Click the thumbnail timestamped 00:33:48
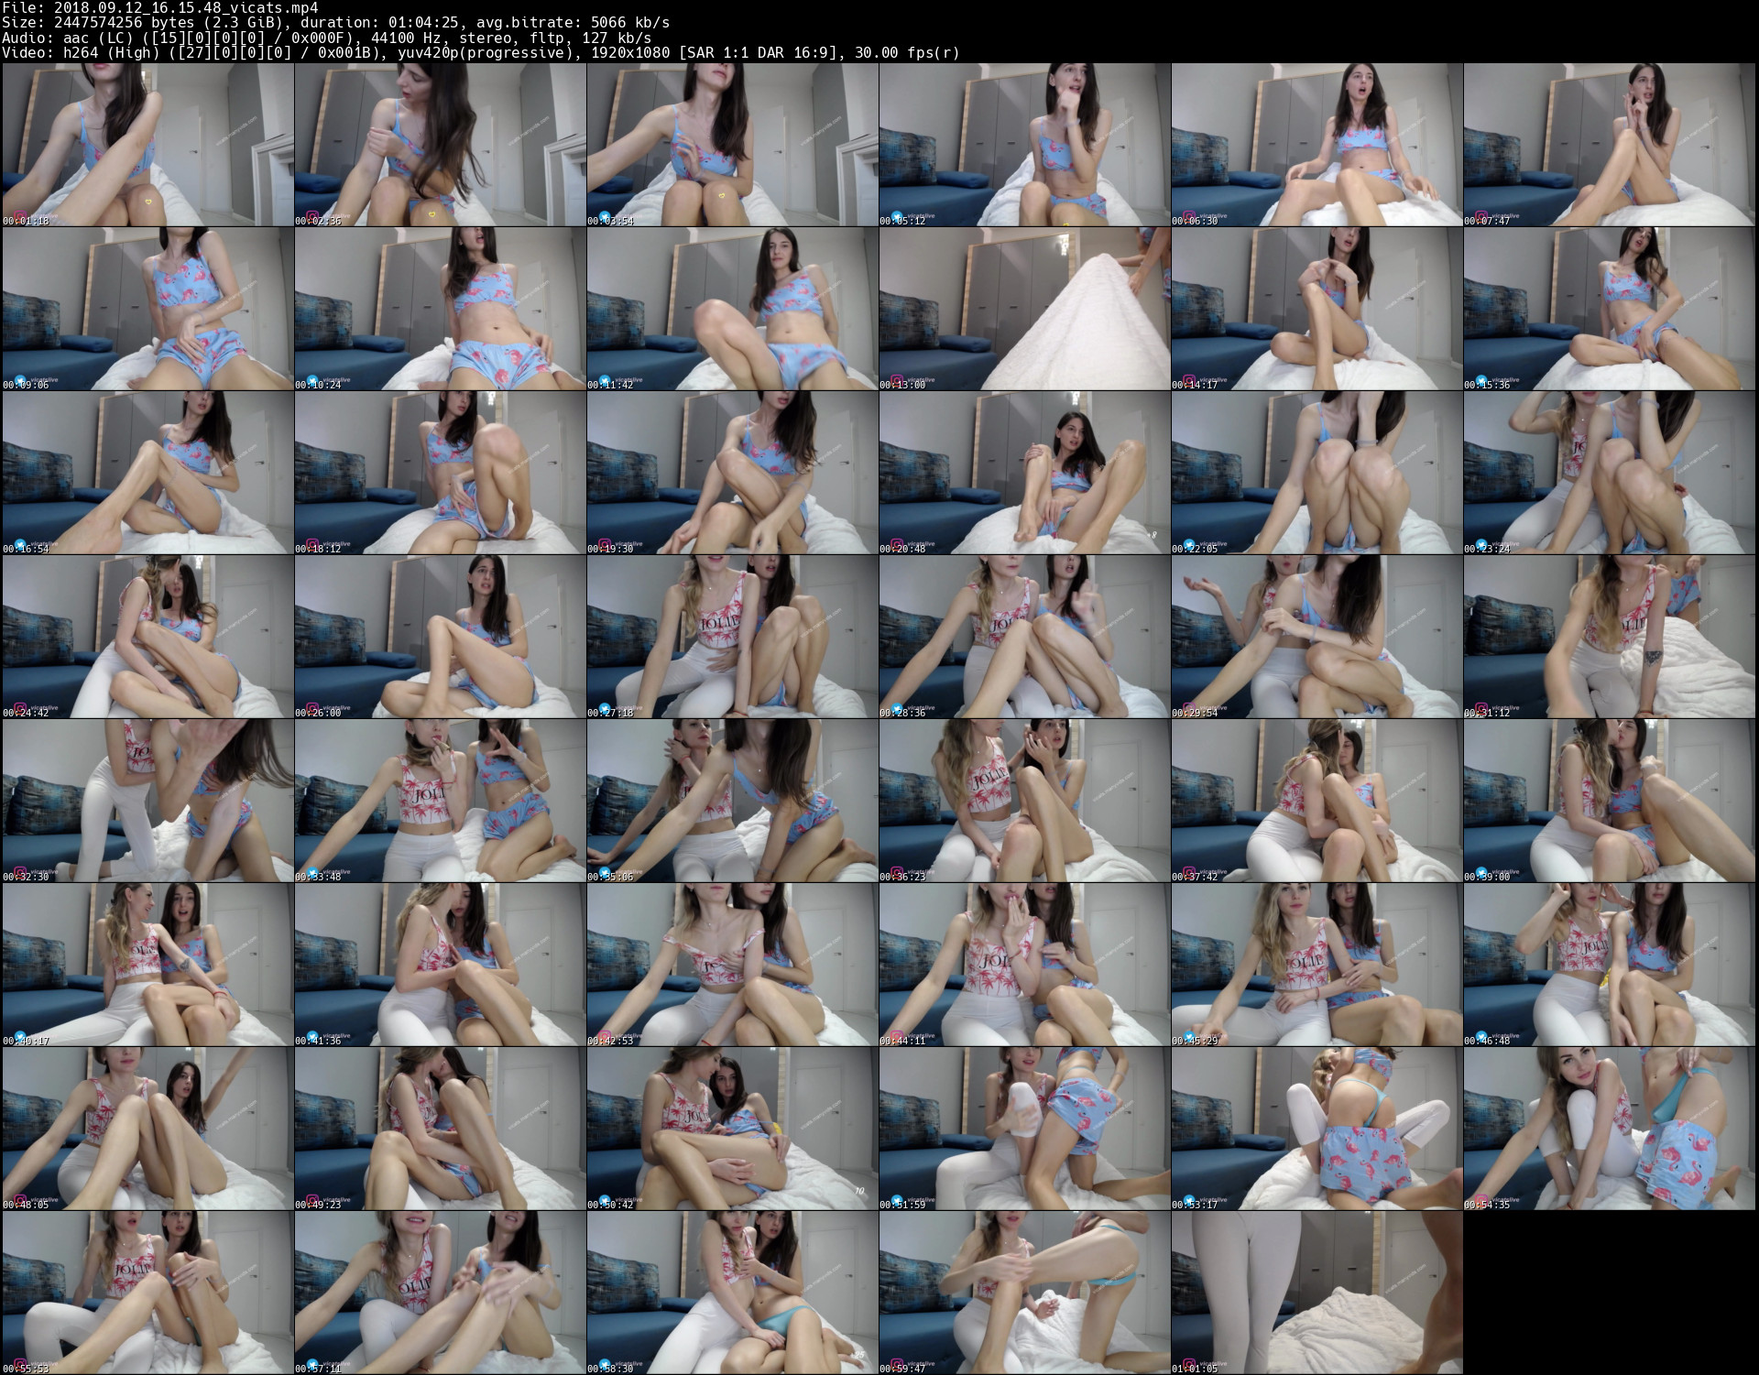The width and height of the screenshot is (1759, 1375). [440, 801]
